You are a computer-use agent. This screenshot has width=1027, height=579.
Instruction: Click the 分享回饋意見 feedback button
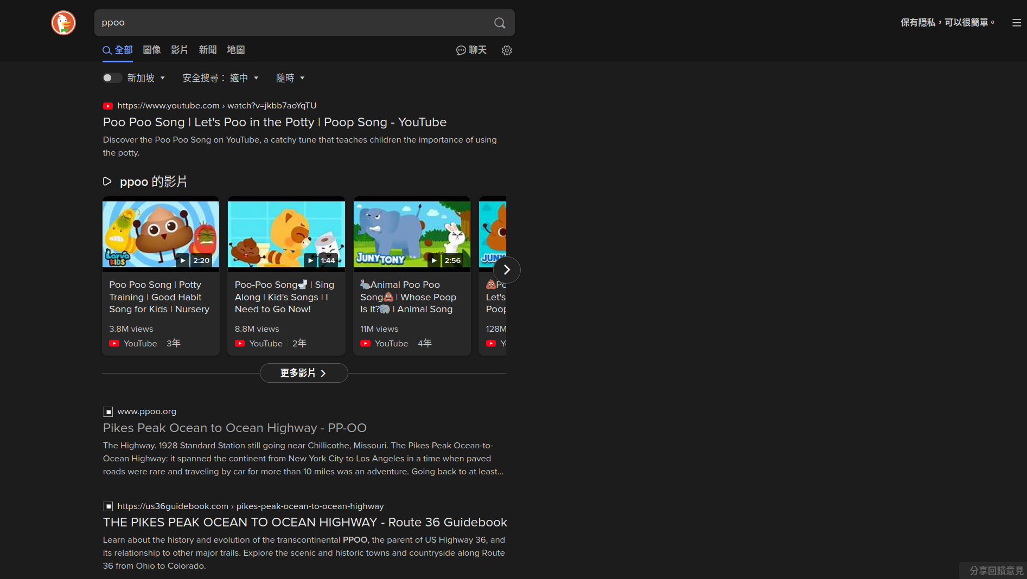tap(996, 570)
